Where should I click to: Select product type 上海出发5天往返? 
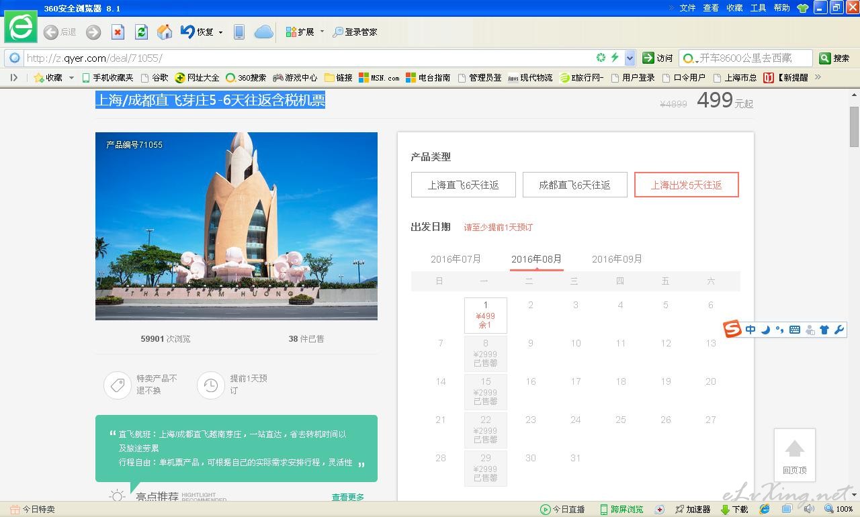[687, 185]
